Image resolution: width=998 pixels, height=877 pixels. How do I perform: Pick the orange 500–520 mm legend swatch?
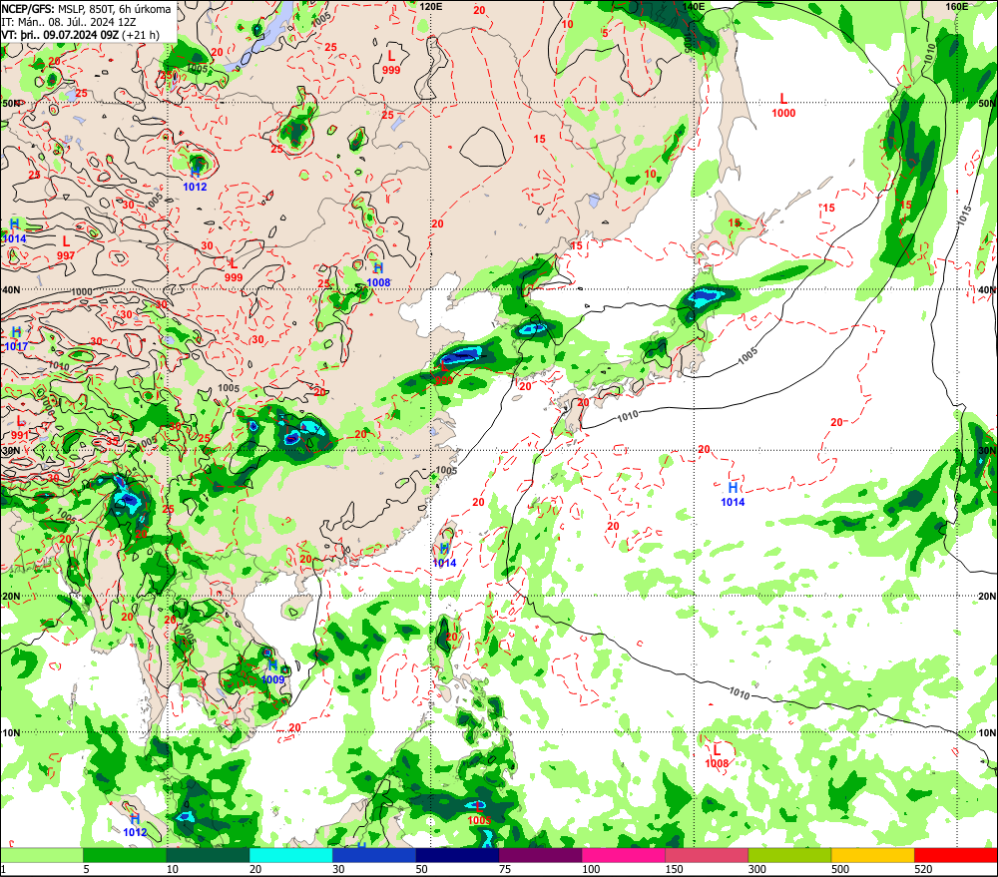point(873,855)
